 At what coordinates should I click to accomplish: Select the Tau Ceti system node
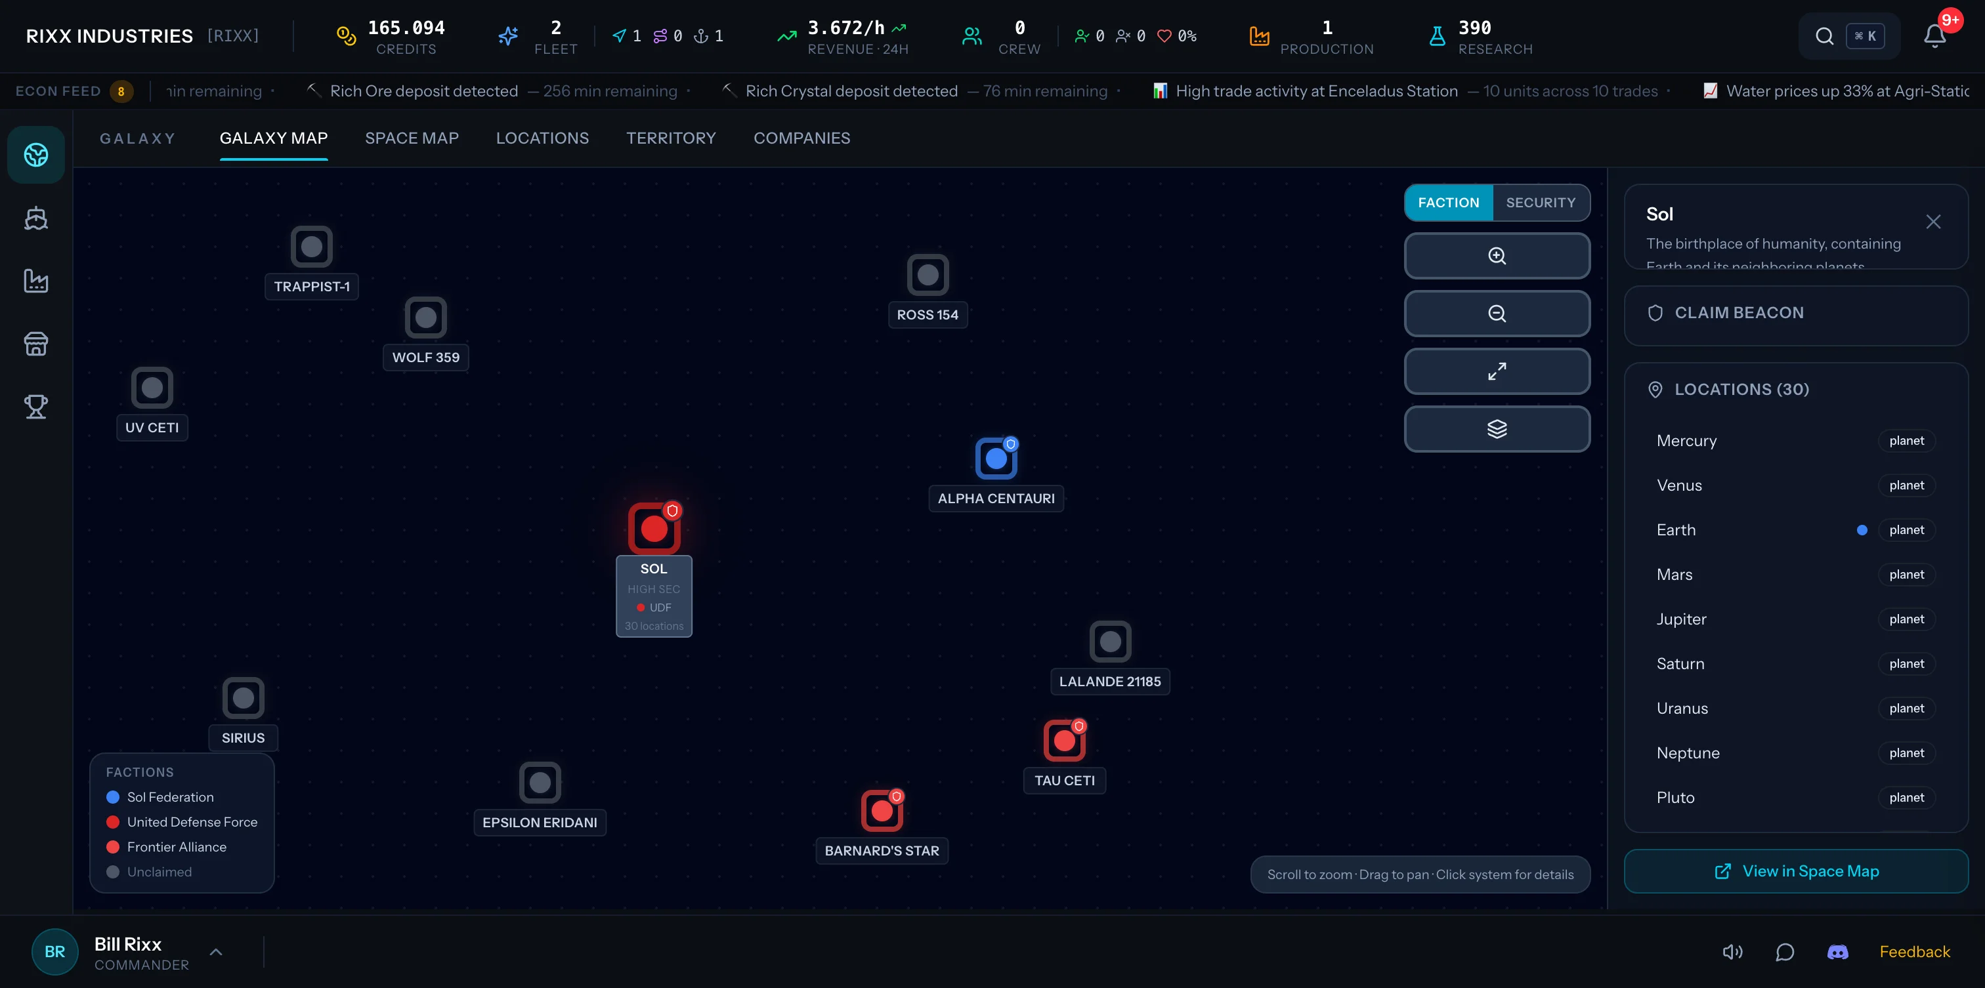(1064, 741)
